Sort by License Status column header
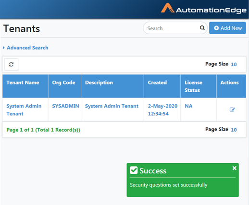This screenshot has width=249, height=205. pos(193,86)
